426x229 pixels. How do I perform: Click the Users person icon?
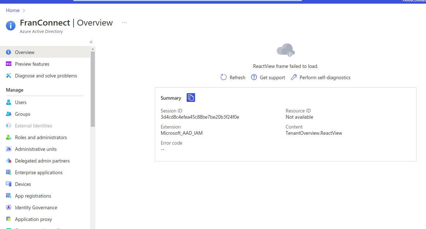tap(8, 102)
